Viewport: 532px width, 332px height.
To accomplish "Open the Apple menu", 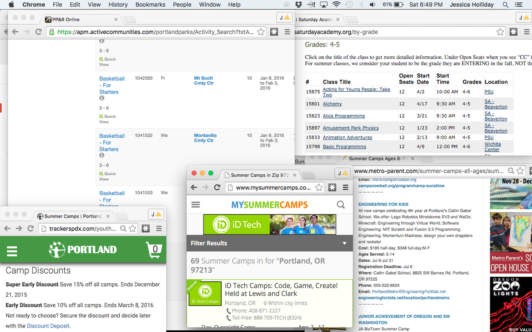I will [x=12, y=4].
